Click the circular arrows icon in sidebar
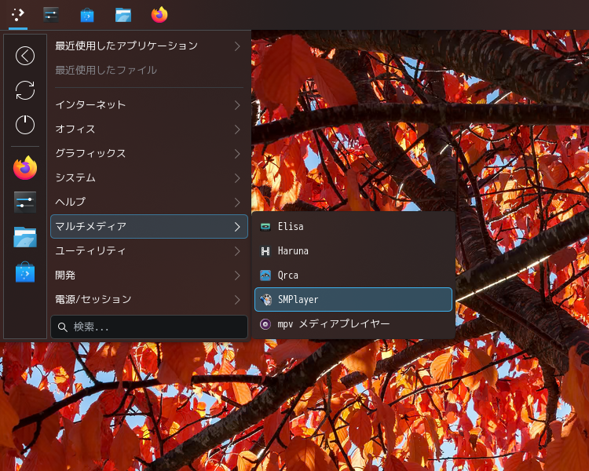 25,90
